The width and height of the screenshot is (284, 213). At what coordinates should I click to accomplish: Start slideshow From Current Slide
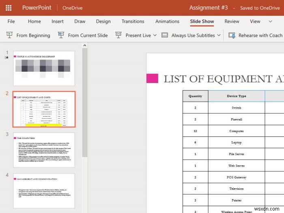point(88,36)
